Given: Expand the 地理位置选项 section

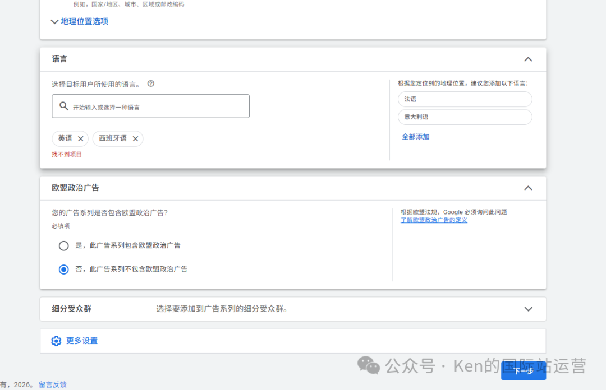Looking at the screenshot, I should click(x=80, y=21).
